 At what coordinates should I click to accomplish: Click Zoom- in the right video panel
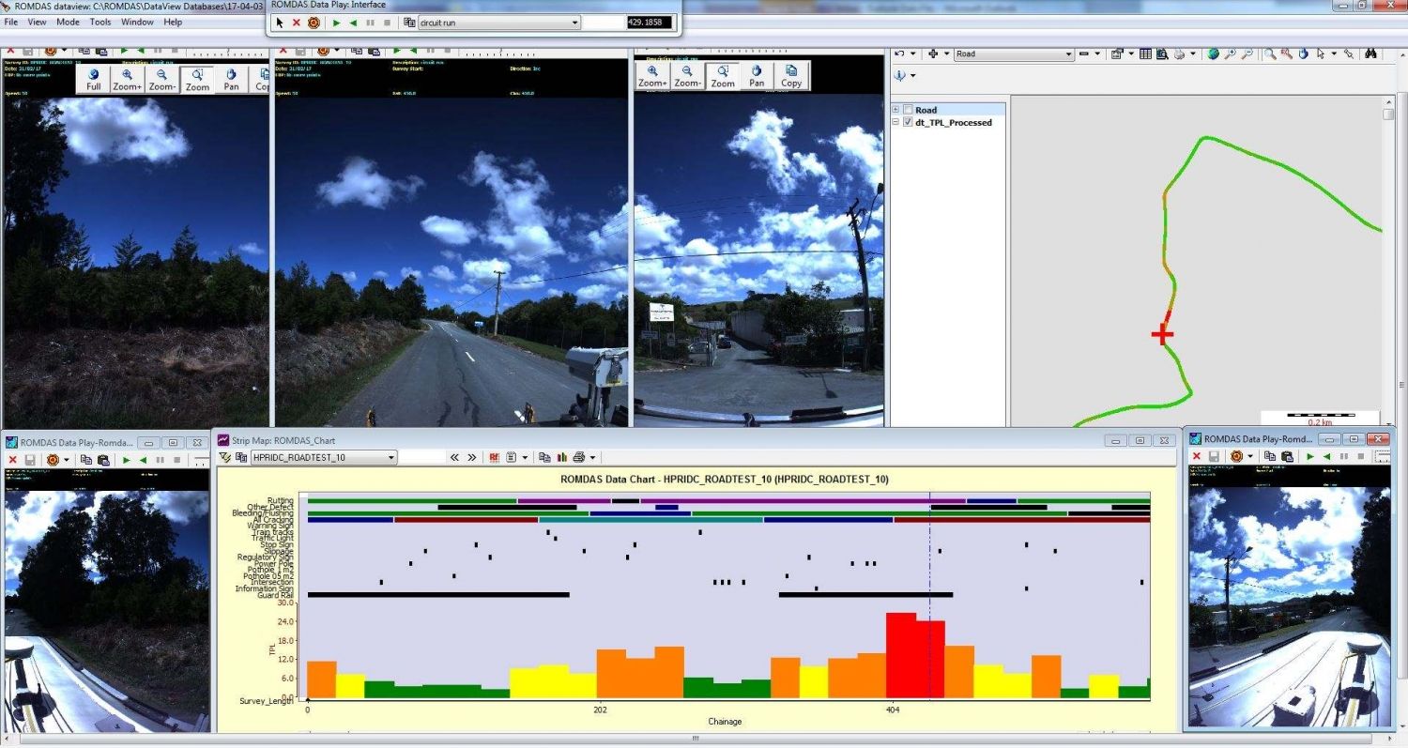[x=687, y=76]
